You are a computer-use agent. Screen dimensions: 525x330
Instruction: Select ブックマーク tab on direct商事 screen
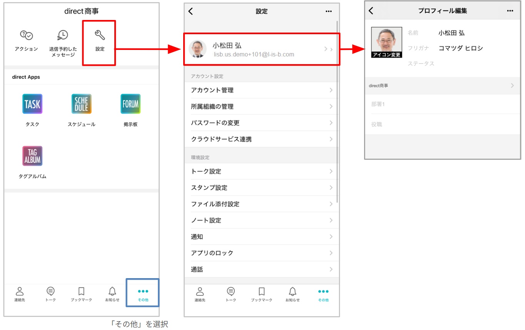tap(81, 294)
